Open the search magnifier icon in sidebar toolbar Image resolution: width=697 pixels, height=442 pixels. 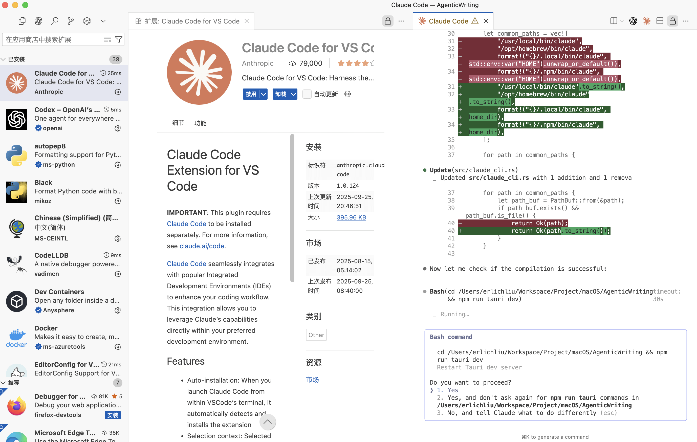click(x=54, y=21)
